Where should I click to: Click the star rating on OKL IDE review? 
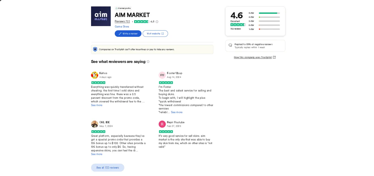tap(98, 131)
